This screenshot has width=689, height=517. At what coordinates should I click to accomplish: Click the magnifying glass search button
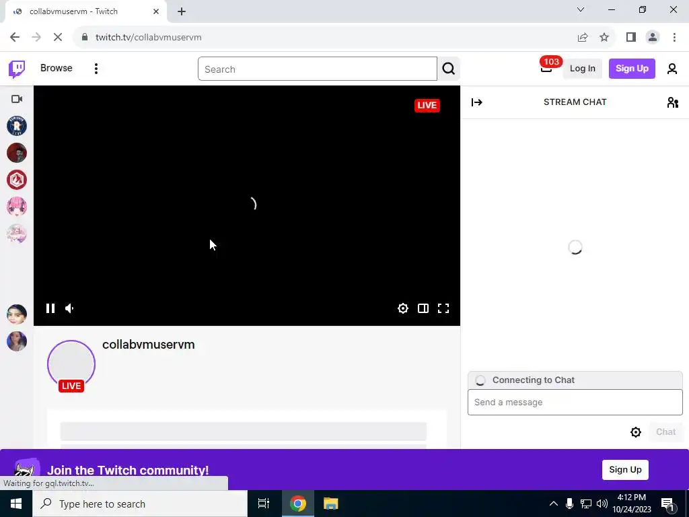pyautogui.click(x=448, y=69)
